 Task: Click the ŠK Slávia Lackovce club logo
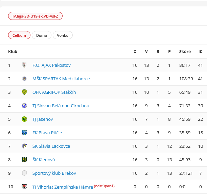pos(24,146)
